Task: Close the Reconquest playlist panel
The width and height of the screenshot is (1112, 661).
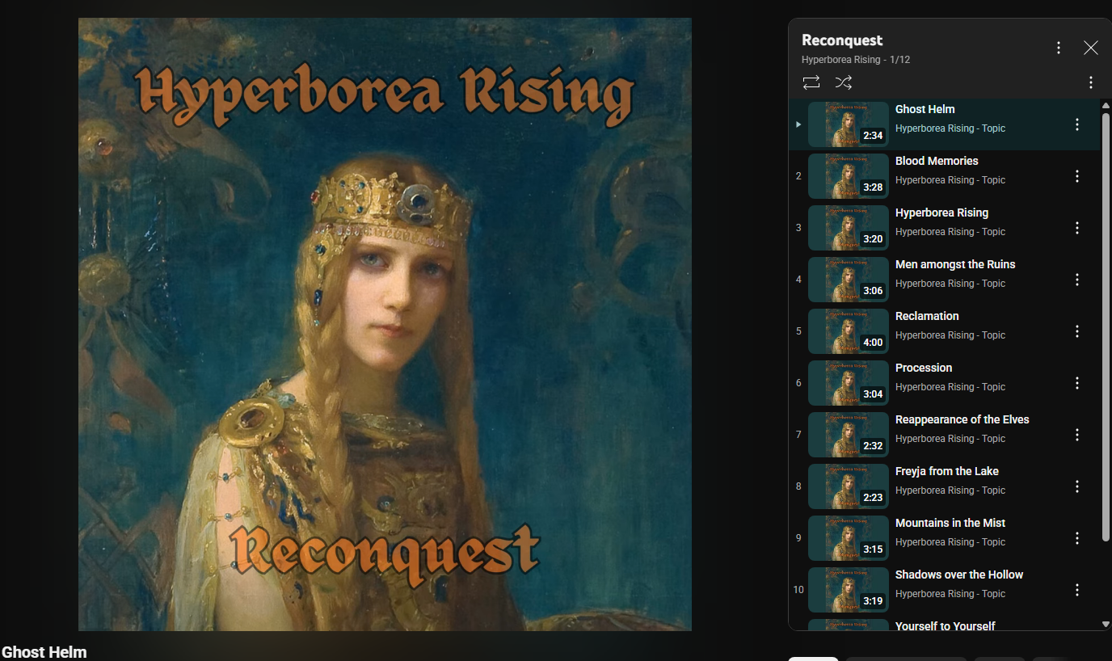Action: [x=1091, y=48]
